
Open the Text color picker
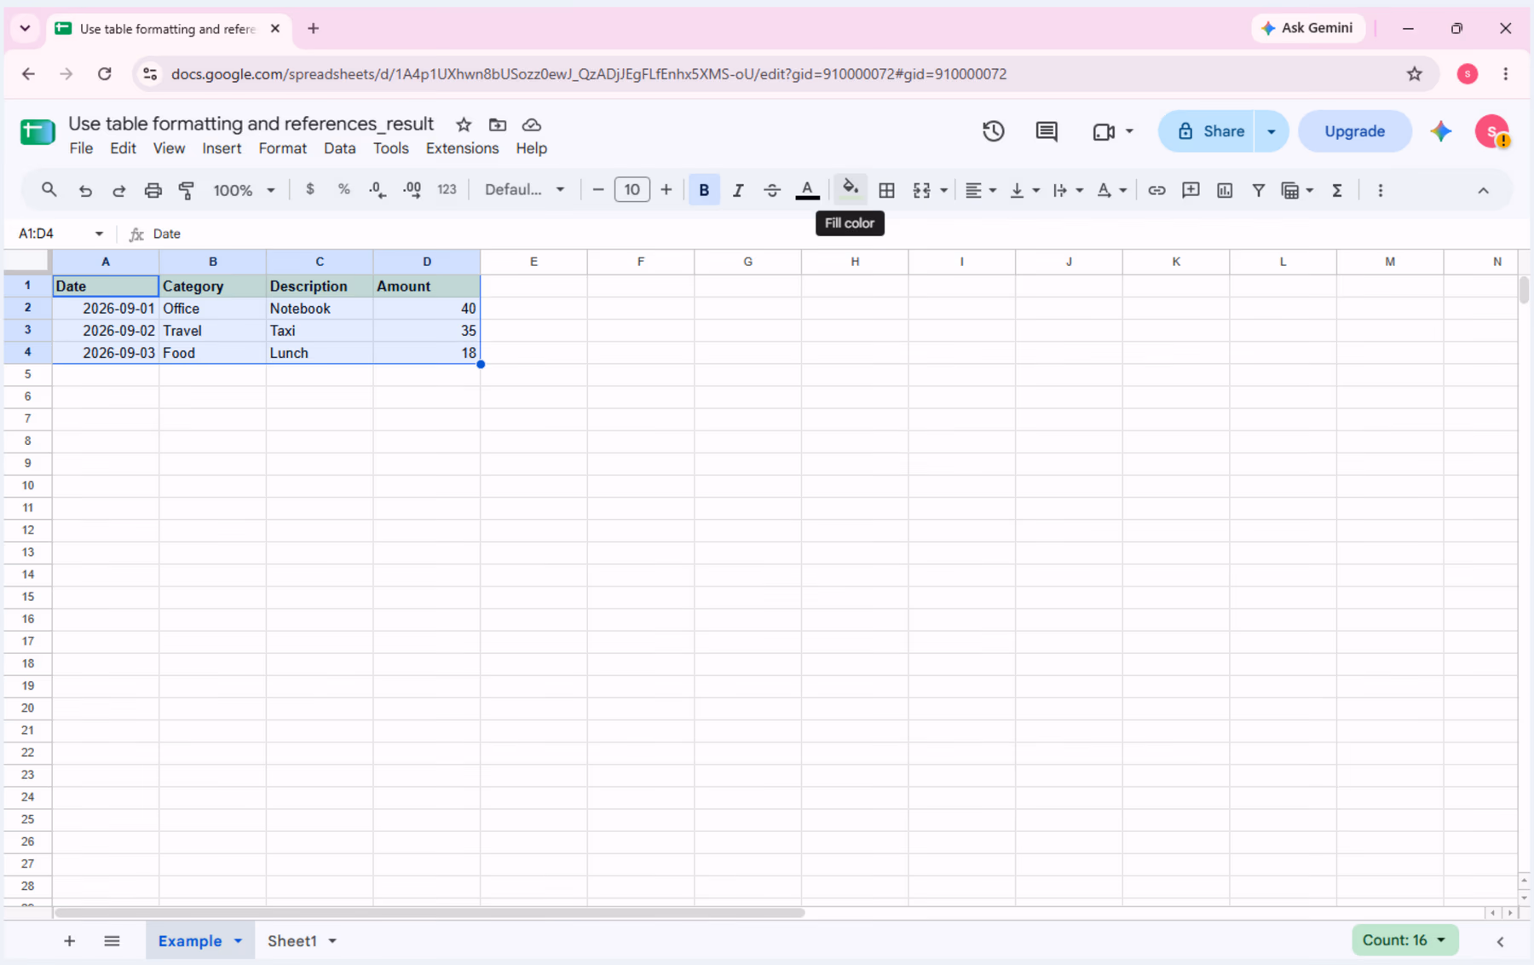807,190
